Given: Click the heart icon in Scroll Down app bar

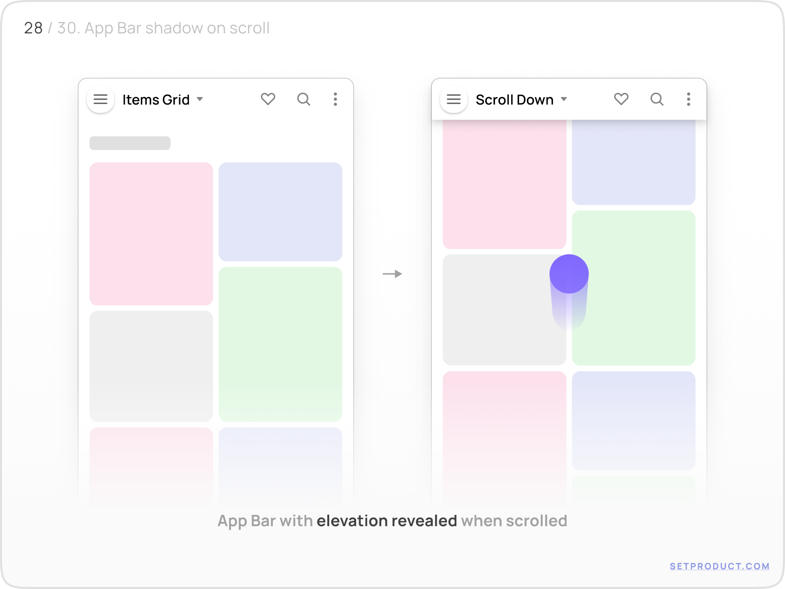Looking at the screenshot, I should [x=621, y=99].
